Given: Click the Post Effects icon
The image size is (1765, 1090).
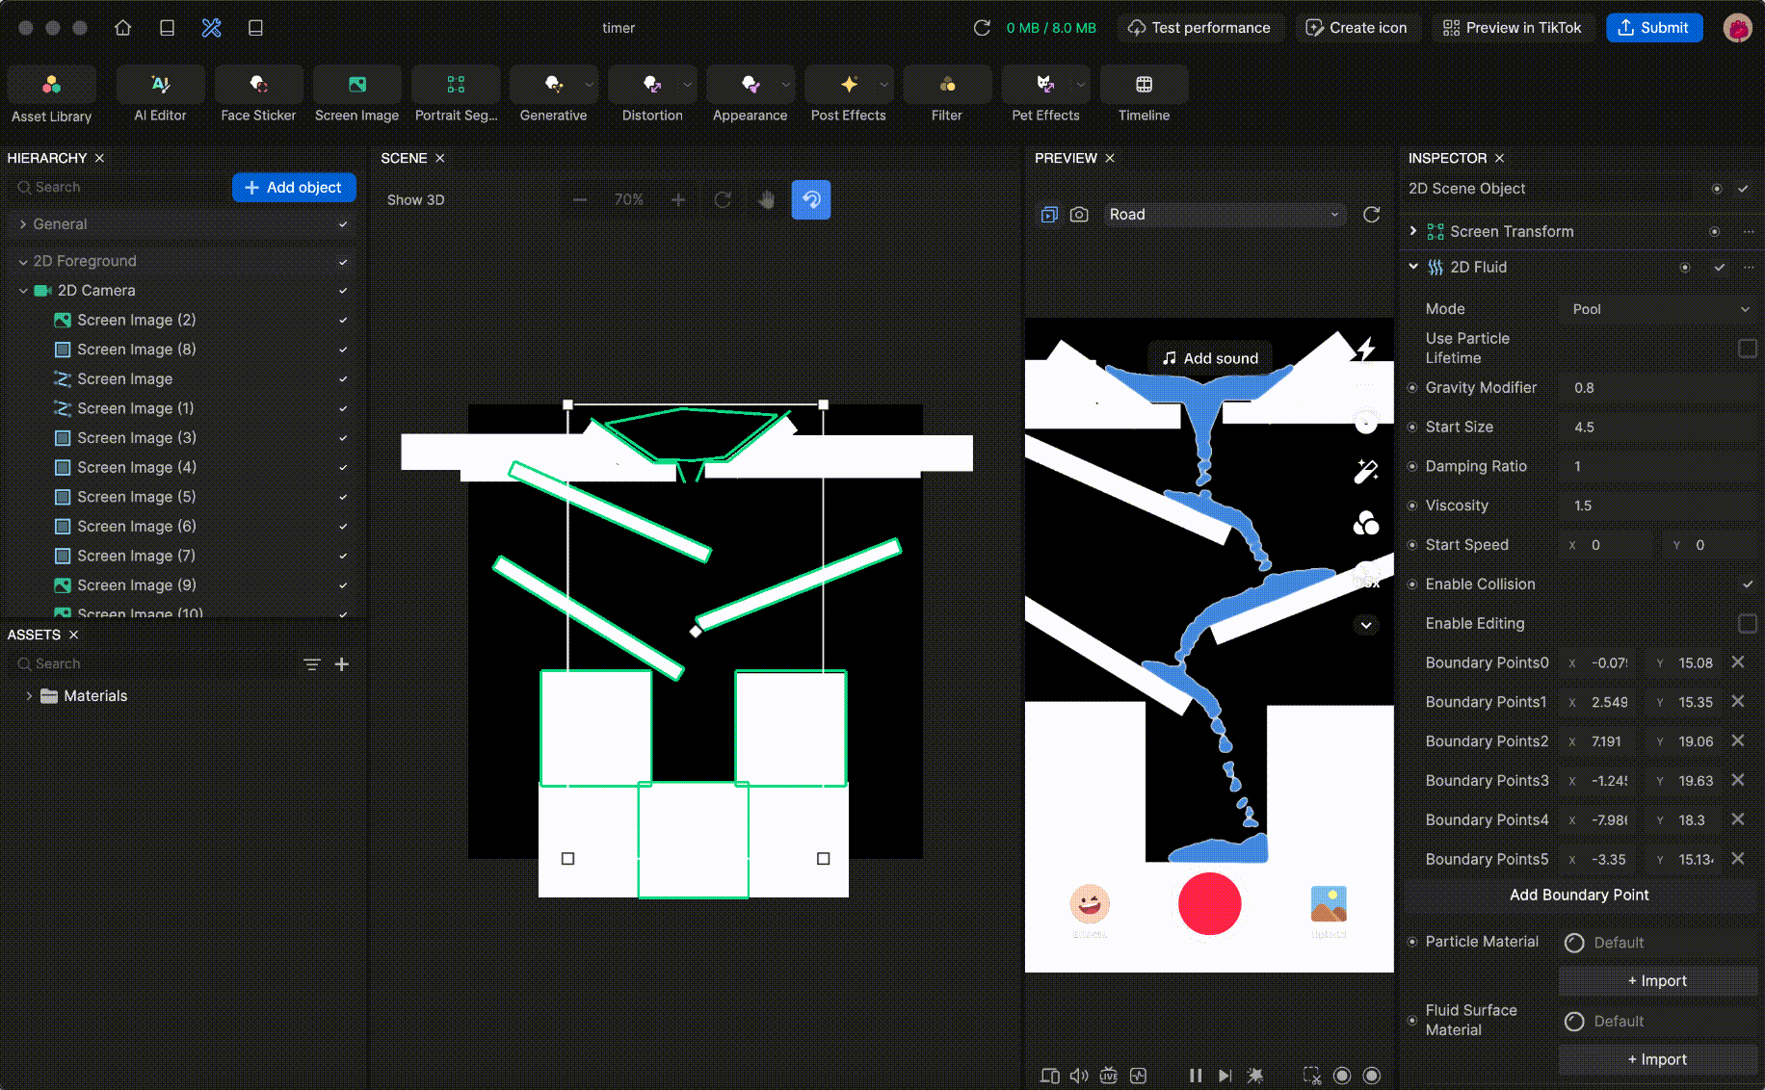Looking at the screenshot, I should pyautogui.click(x=848, y=86).
